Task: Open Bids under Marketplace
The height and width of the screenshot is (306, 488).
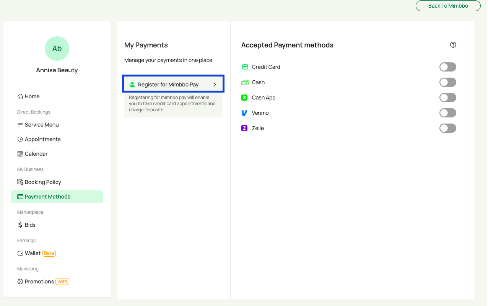Action: click(57, 225)
